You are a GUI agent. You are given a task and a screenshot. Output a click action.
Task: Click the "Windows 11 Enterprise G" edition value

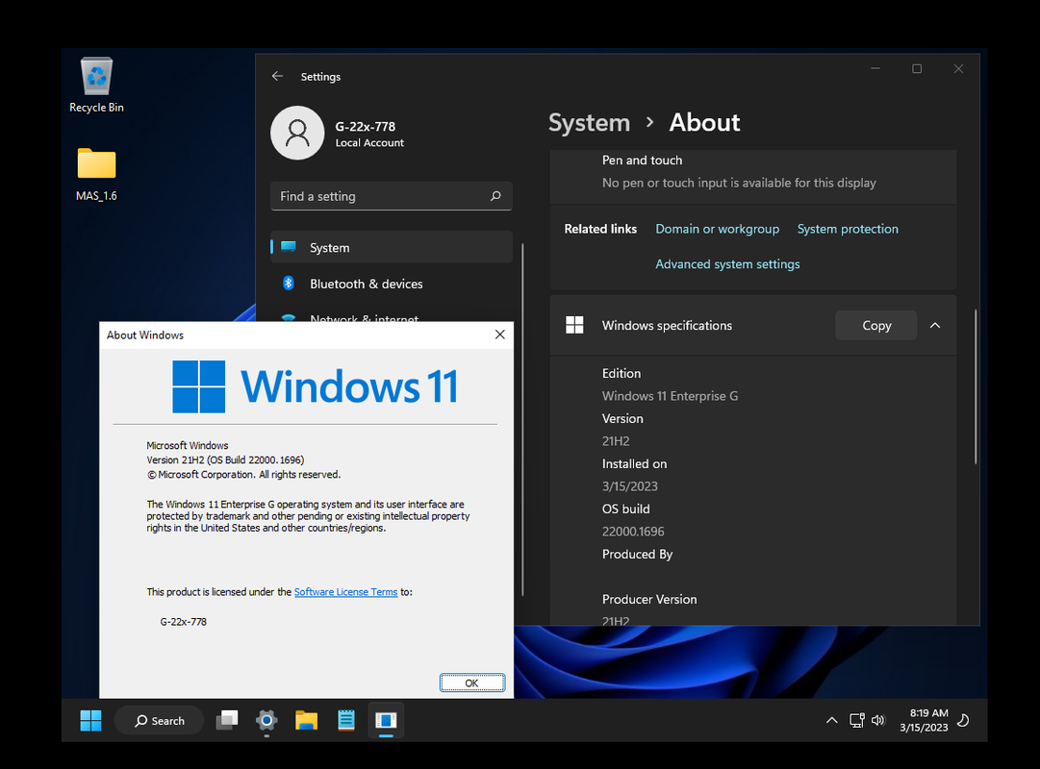670,396
